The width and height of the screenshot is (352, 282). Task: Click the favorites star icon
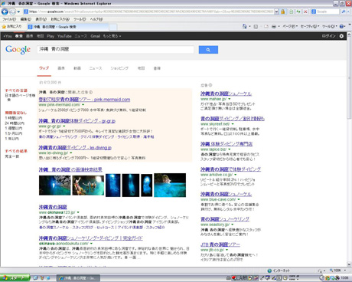[4, 27]
